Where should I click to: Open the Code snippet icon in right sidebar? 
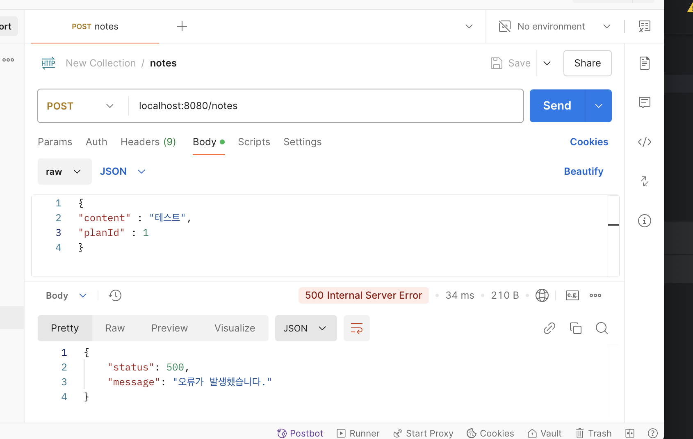coord(645,142)
